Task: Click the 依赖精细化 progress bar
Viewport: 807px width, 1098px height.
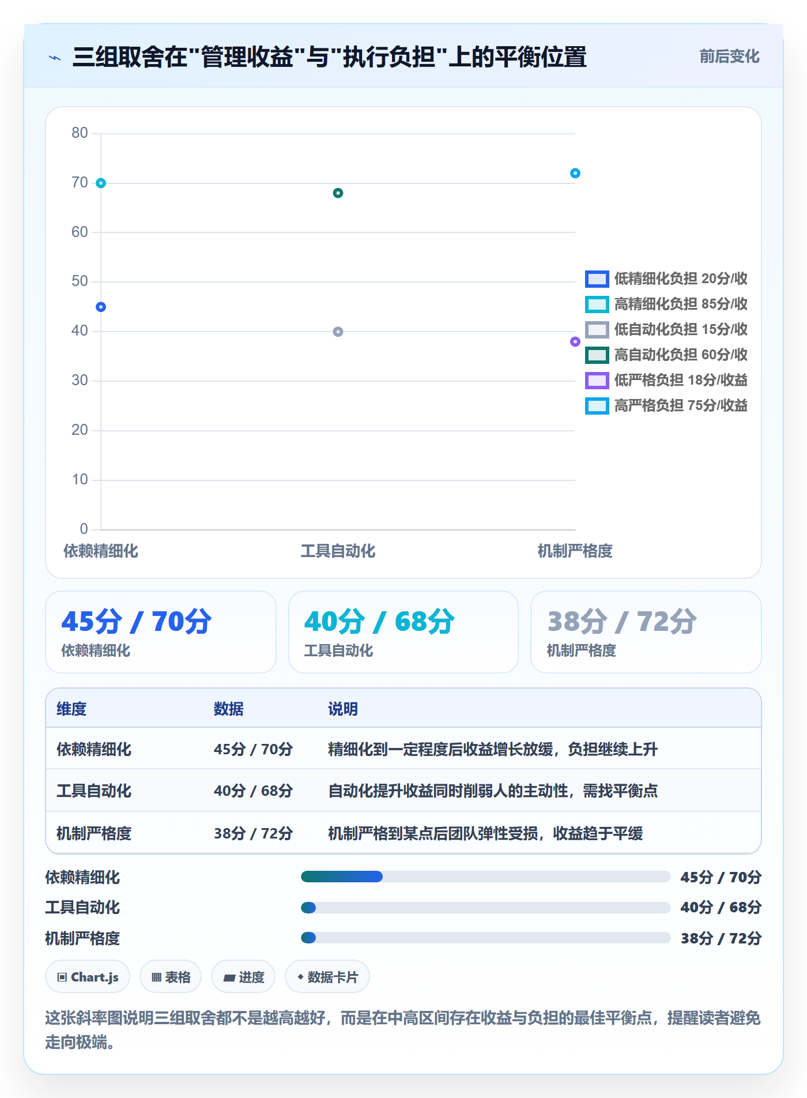Action: (485, 877)
